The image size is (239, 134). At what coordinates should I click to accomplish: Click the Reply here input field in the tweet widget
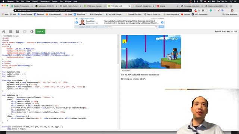point(131,27)
